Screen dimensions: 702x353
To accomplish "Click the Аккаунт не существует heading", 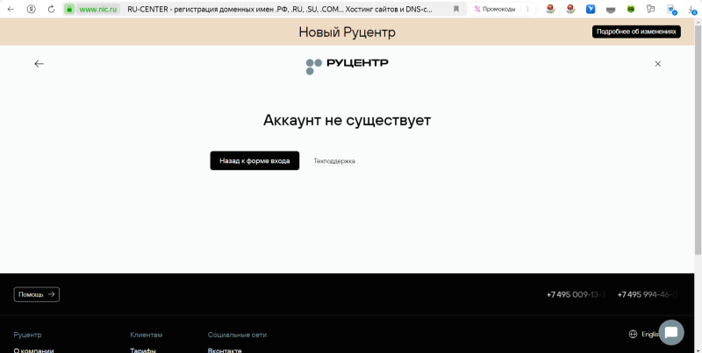I will (x=347, y=120).
